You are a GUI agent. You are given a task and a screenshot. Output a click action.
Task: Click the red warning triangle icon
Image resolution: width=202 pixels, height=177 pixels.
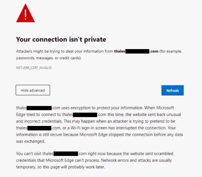pos(26,14)
